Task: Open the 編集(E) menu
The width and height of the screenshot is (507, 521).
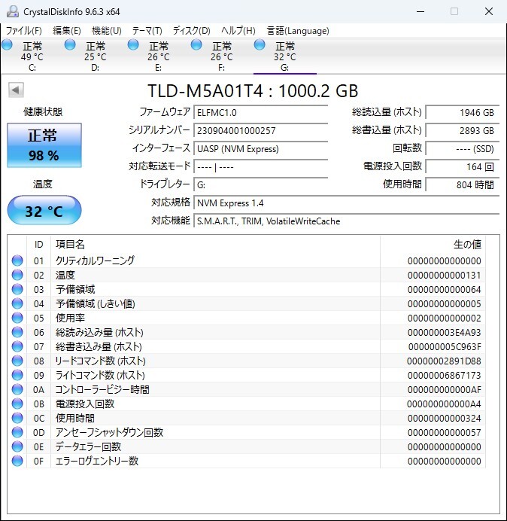Action: click(67, 31)
